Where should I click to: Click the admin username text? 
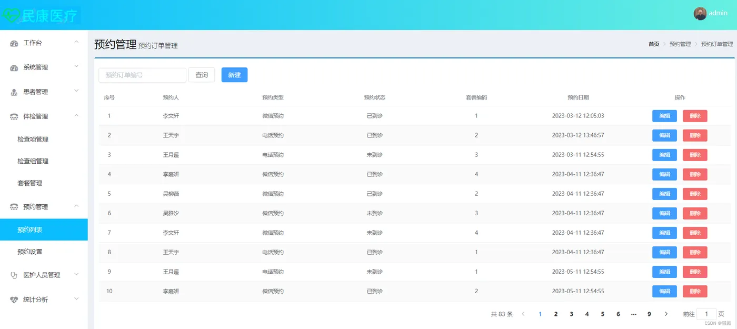[718, 13]
